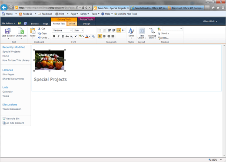Viewport: 226px width, 162px height.
Task: Click the Paste clipboard icon
Action: (x=33, y=31)
